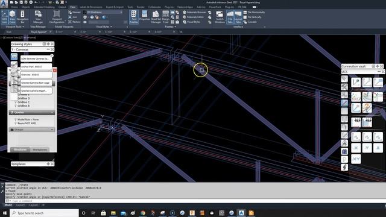386x217 pixels.
Task: Click the XY plane UCS button
Action: click(x=356, y=159)
